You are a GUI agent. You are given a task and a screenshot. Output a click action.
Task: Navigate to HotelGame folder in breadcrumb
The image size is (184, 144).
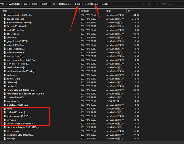click(65, 4)
